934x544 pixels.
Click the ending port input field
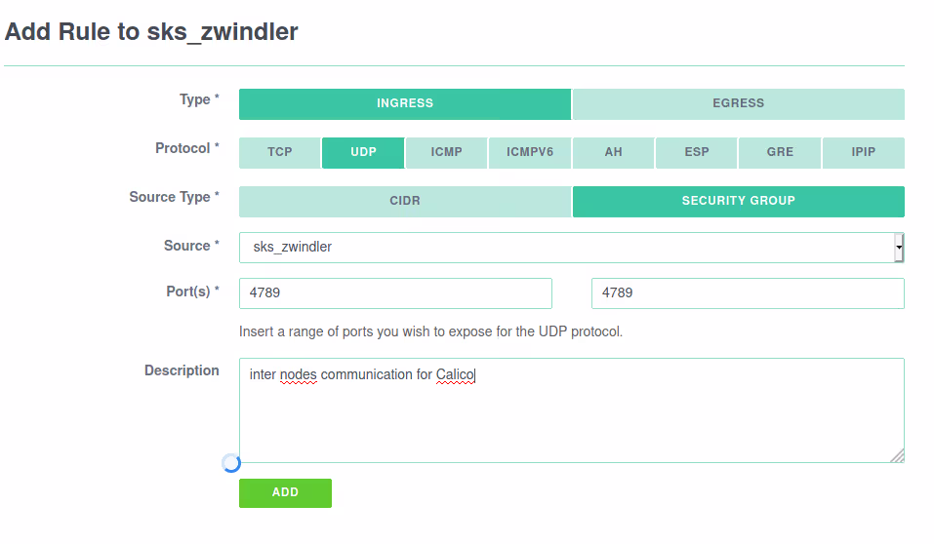pyautogui.click(x=748, y=292)
